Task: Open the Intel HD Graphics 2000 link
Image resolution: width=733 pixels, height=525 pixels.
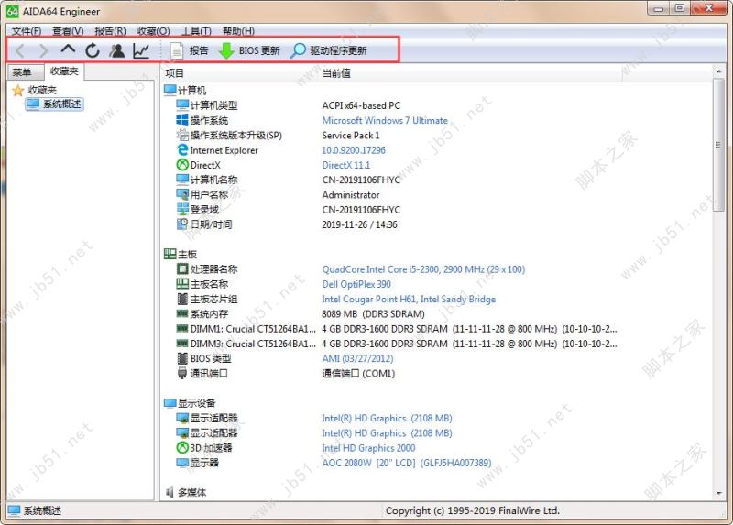Action: pyautogui.click(x=368, y=448)
